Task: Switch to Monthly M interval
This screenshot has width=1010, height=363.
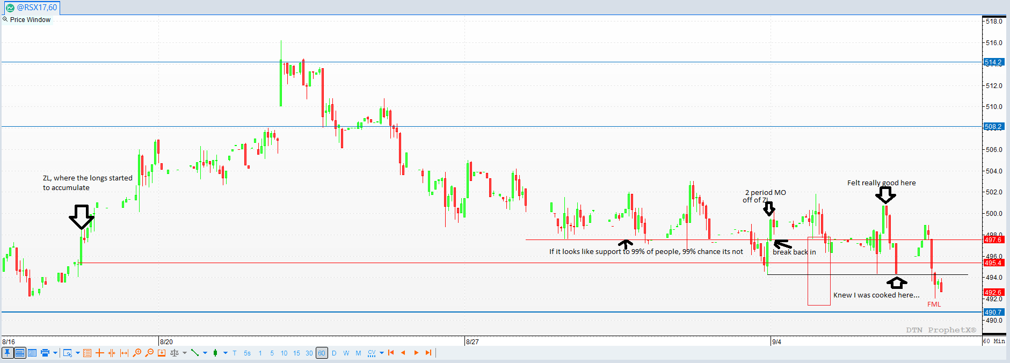Action: coord(359,353)
